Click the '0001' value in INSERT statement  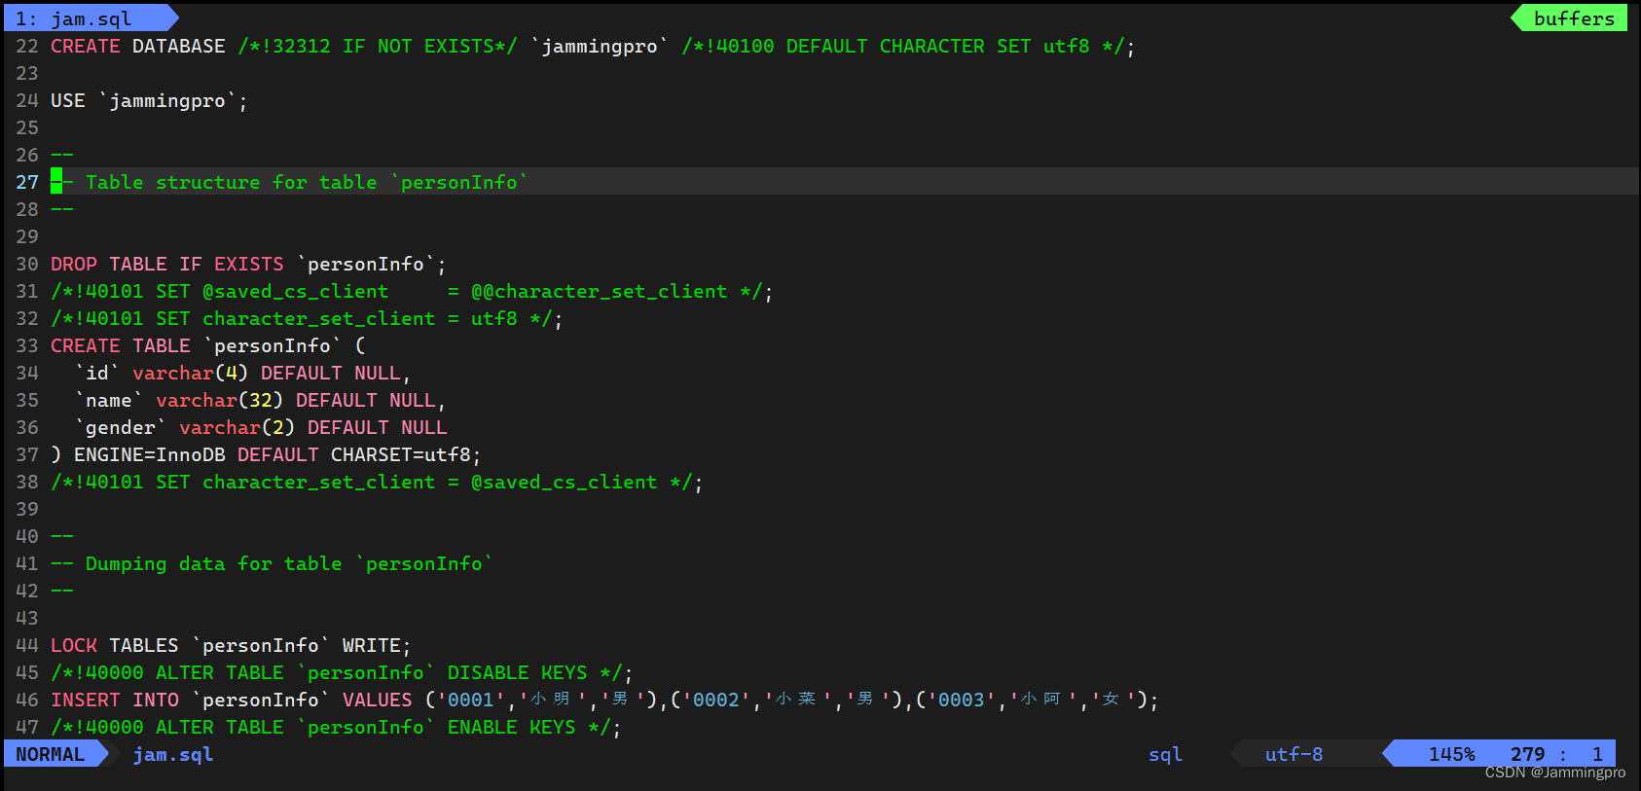[471, 700]
